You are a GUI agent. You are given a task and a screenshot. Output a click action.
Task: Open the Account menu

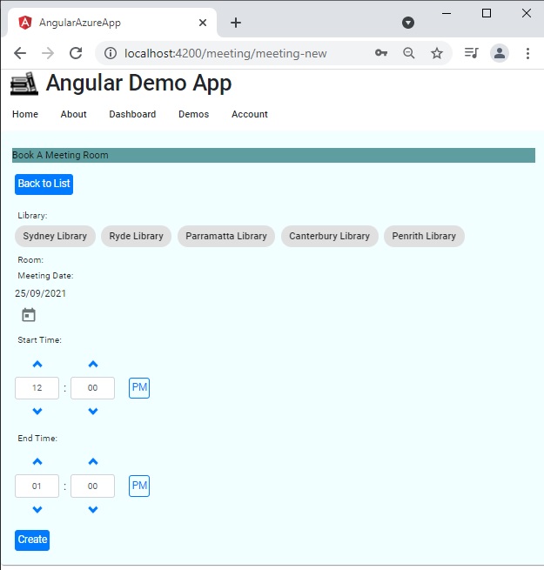[x=250, y=114]
